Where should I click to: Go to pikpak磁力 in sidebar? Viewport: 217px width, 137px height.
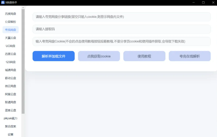(11, 118)
